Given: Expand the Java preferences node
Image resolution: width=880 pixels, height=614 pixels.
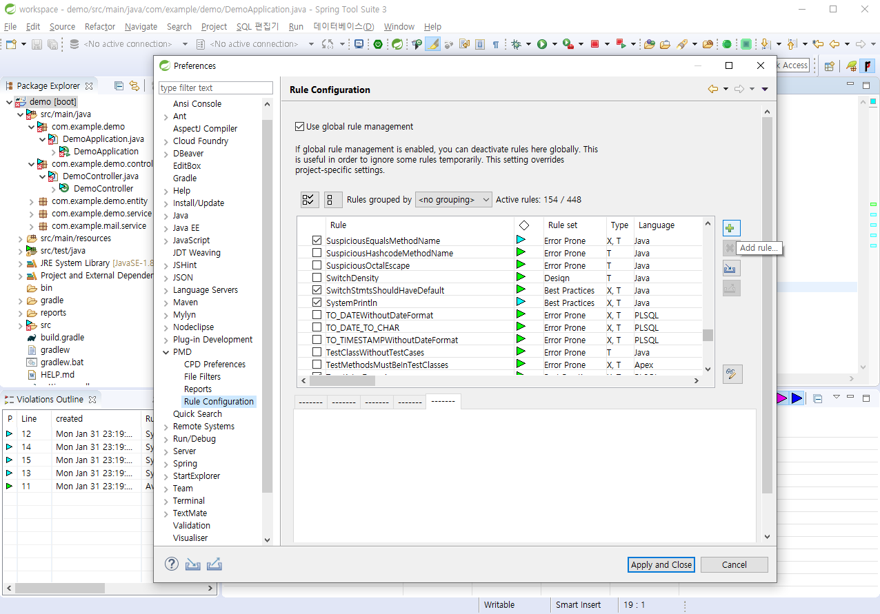Looking at the screenshot, I should tap(166, 216).
